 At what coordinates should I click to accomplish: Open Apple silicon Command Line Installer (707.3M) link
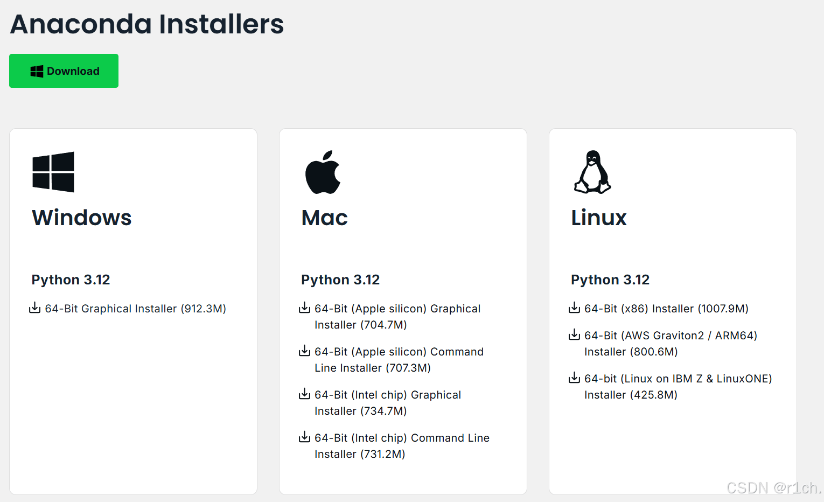[399, 360]
